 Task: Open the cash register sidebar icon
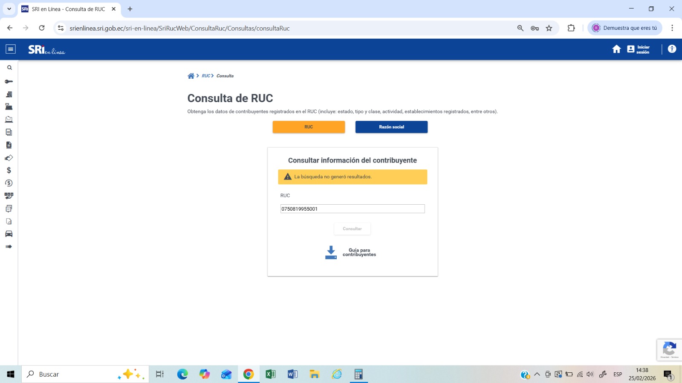(9, 107)
